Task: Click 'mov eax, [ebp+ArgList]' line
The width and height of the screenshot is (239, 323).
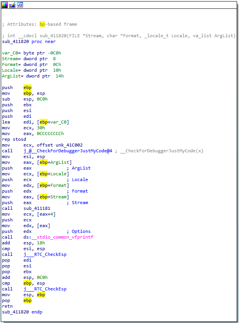Action: point(37,163)
